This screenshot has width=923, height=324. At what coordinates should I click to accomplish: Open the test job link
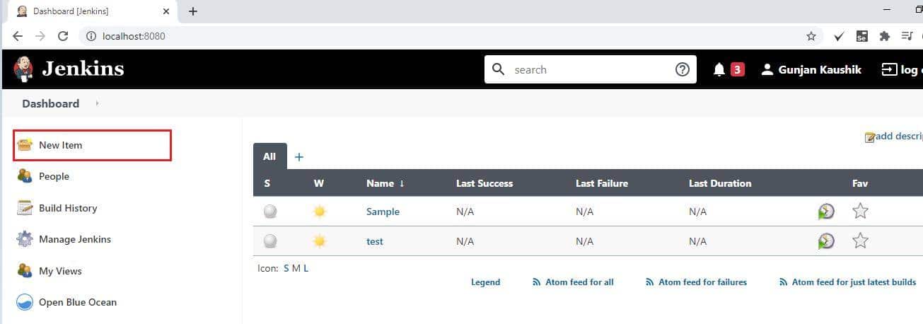click(x=375, y=241)
